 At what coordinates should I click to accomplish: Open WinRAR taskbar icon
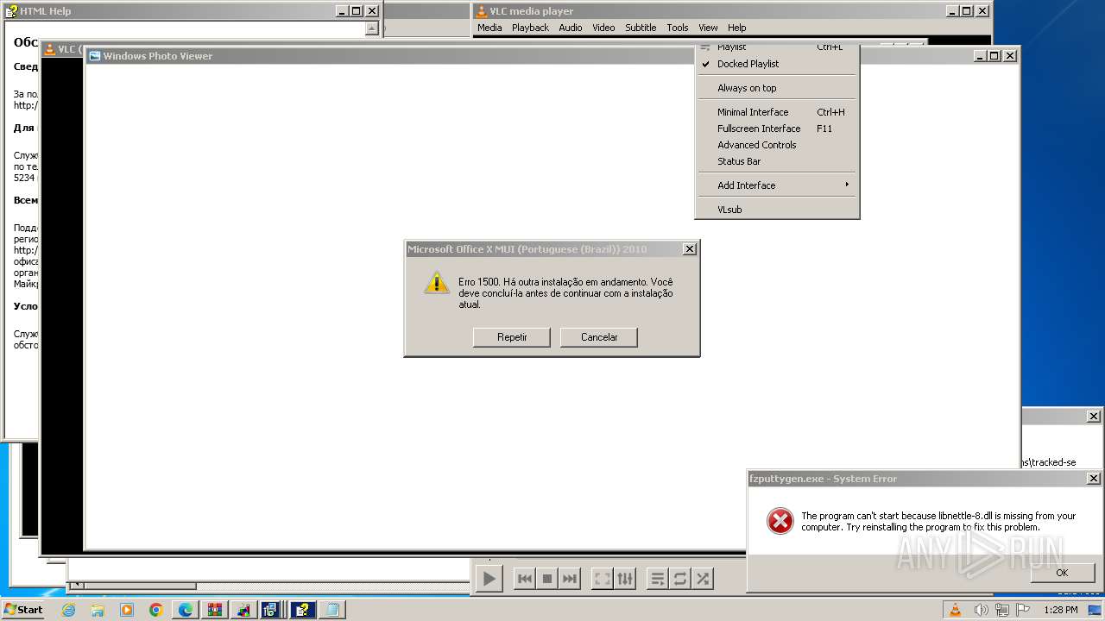pyautogui.click(x=215, y=610)
